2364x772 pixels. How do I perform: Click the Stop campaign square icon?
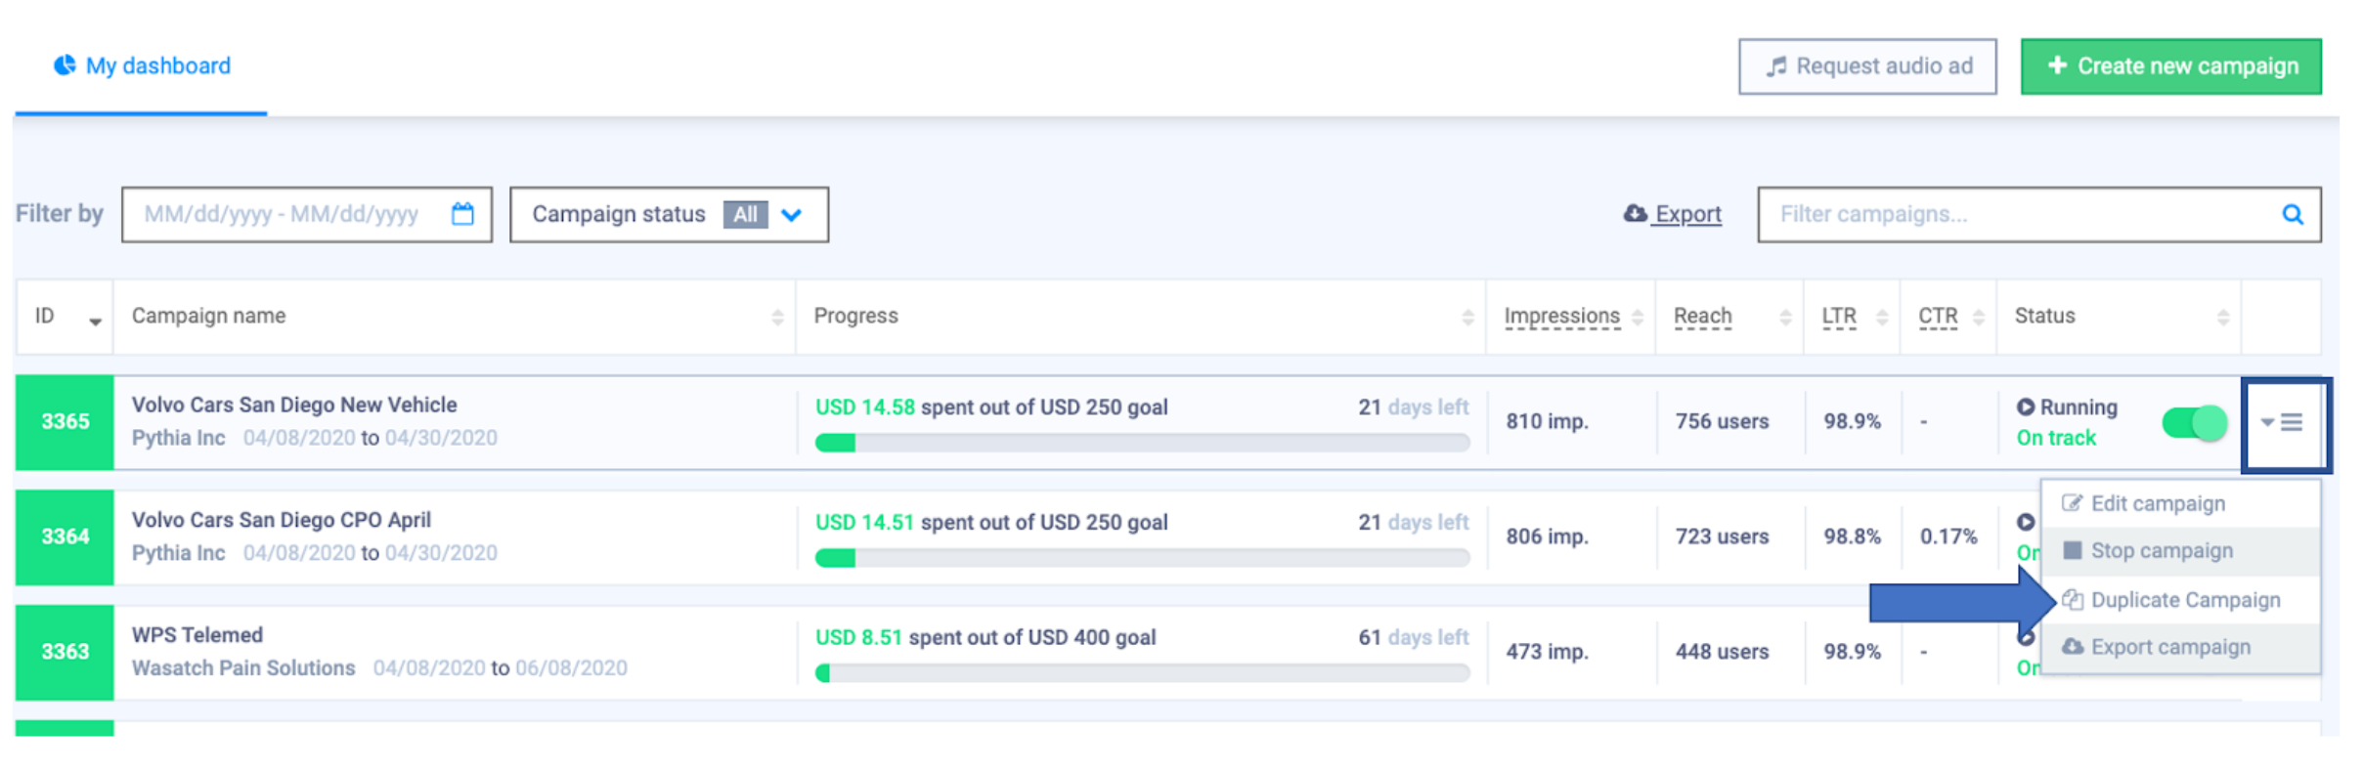pyautogui.click(x=2072, y=550)
